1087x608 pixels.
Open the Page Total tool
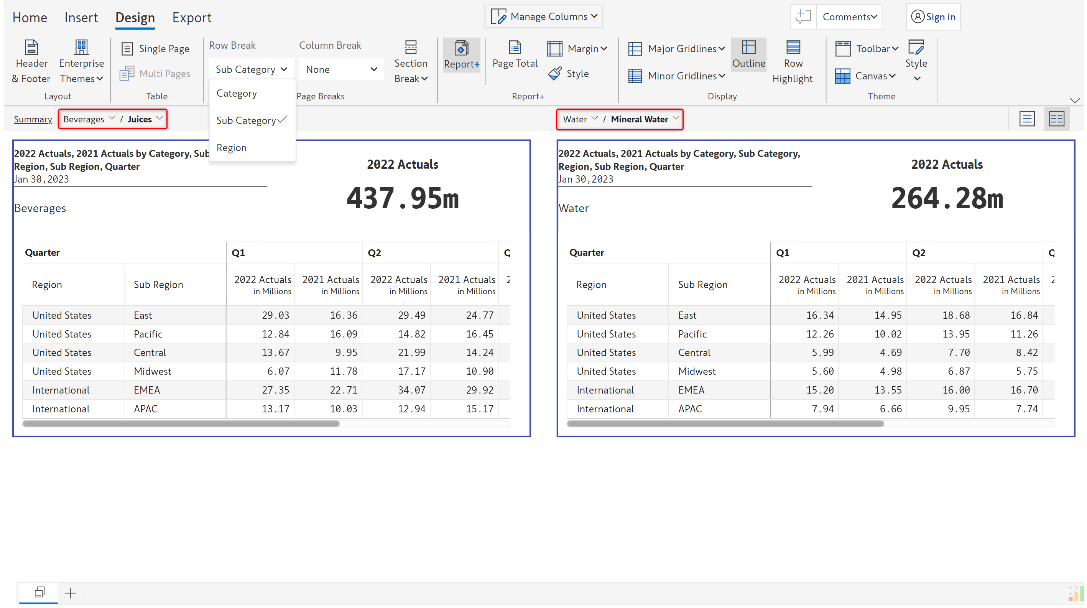pos(515,55)
